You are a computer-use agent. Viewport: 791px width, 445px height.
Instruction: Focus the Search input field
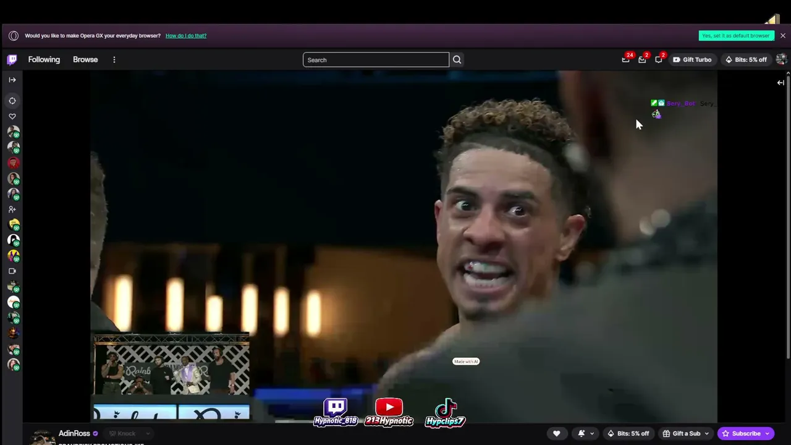tap(376, 60)
